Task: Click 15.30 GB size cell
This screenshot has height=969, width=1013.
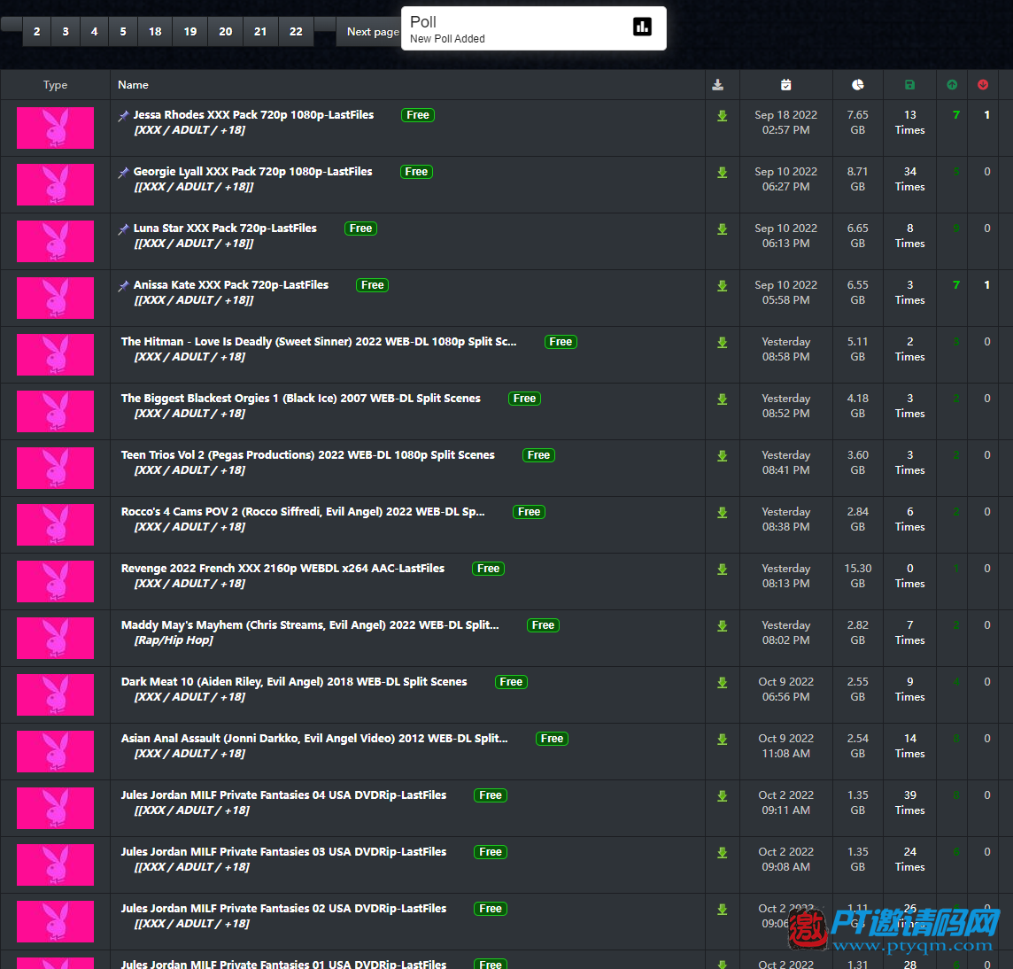Action: pos(857,576)
